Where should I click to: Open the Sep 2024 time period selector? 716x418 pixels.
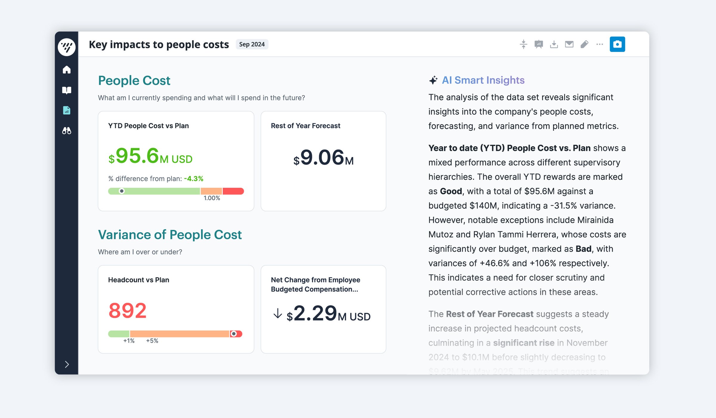tap(252, 44)
